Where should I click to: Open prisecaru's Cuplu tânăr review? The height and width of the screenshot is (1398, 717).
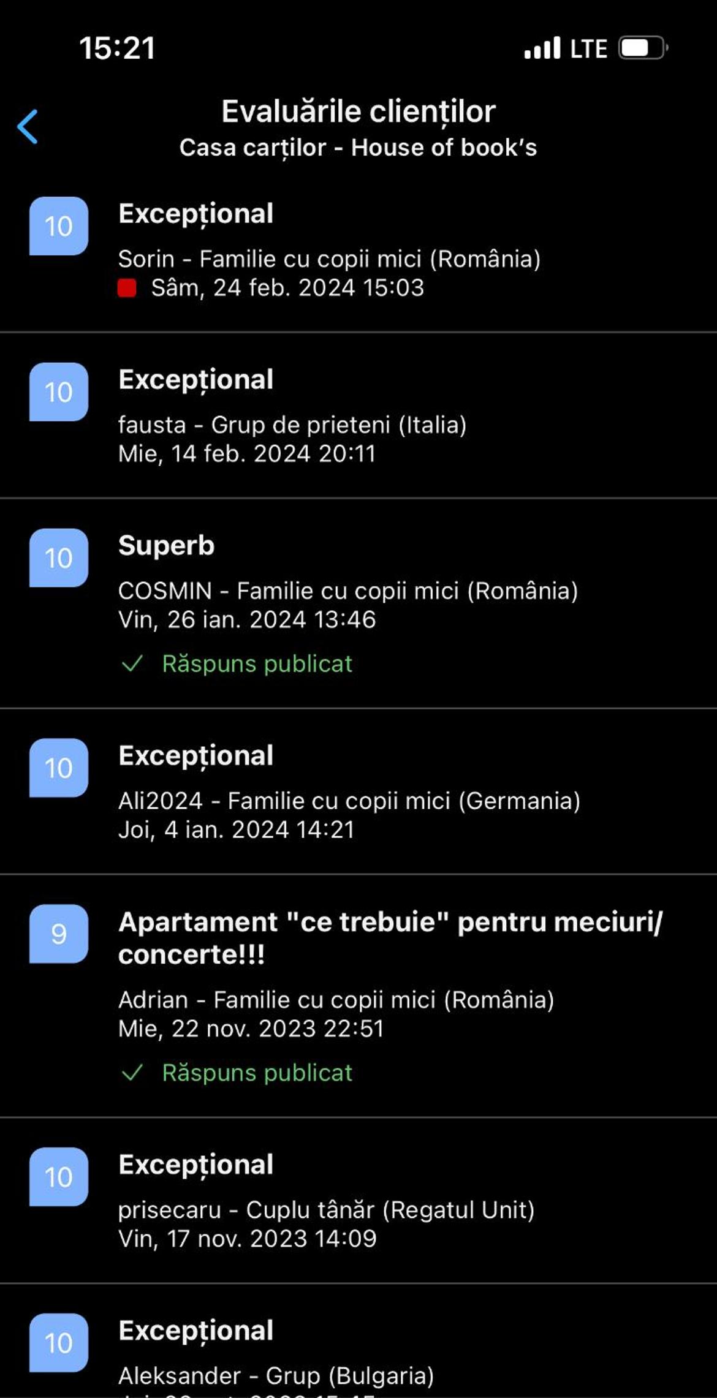(358, 1201)
